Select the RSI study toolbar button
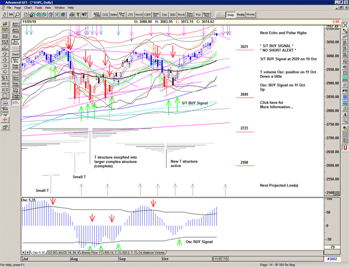The height and width of the screenshot is (267, 349). [x=172, y=15]
